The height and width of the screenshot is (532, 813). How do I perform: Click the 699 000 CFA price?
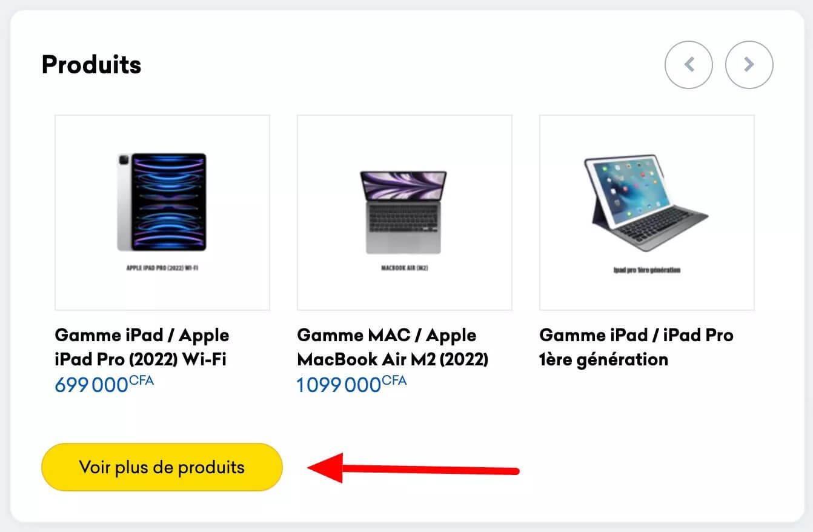click(104, 384)
